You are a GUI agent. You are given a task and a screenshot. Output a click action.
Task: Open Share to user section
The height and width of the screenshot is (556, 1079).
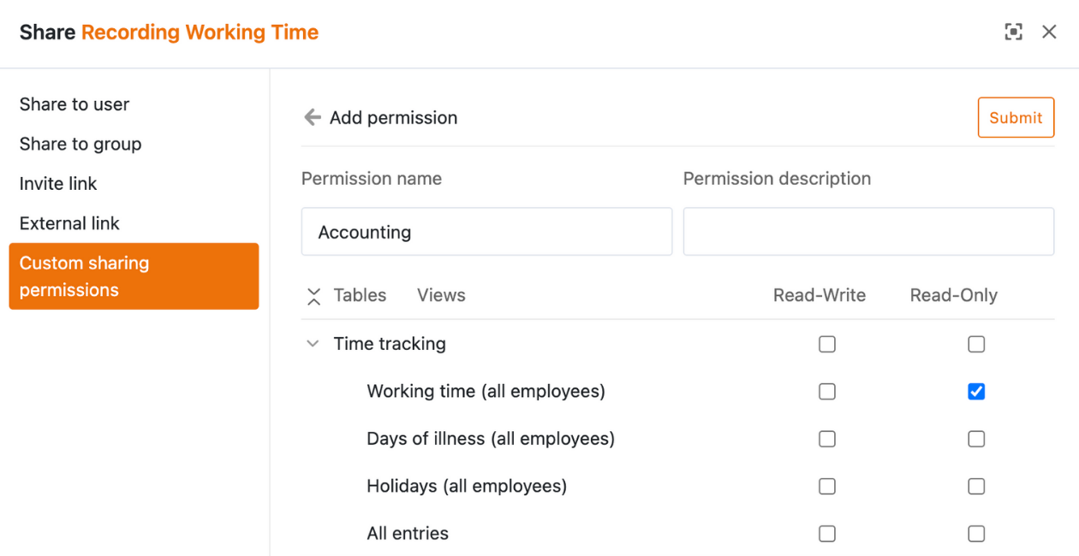pyautogui.click(x=75, y=104)
